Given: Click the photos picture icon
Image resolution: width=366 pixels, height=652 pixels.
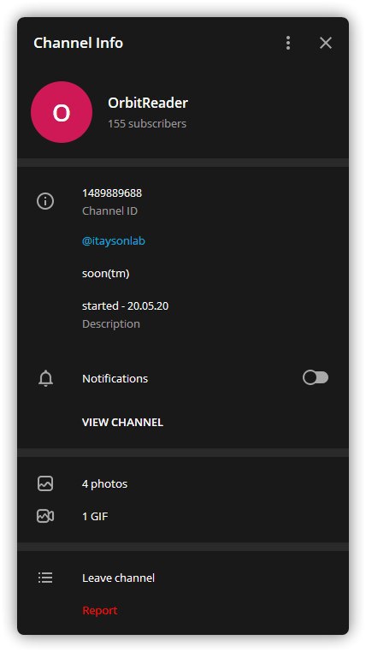Looking at the screenshot, I should (45, 483).
